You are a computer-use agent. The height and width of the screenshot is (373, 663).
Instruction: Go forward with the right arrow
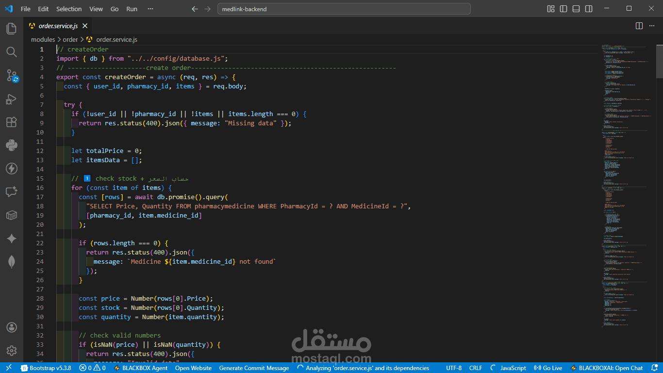(207, 9)
